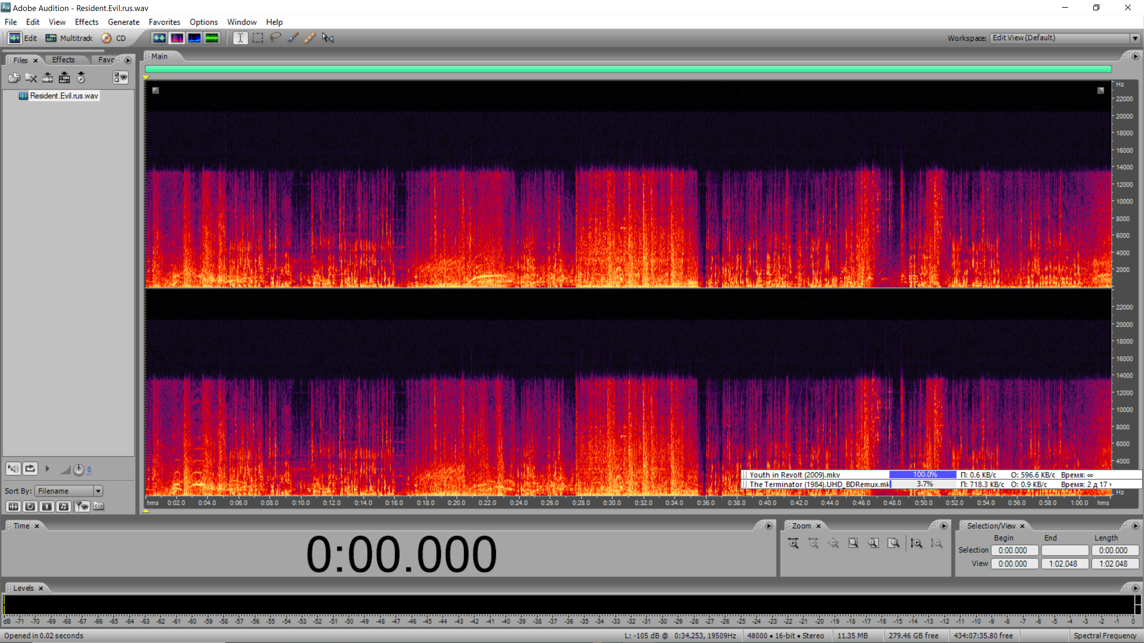Click the CD view button
1144x643 pixels.
[x=114, y=38]
